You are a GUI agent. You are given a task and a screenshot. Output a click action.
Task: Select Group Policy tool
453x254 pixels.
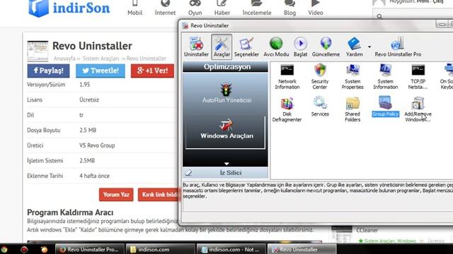tap(385, 107)
